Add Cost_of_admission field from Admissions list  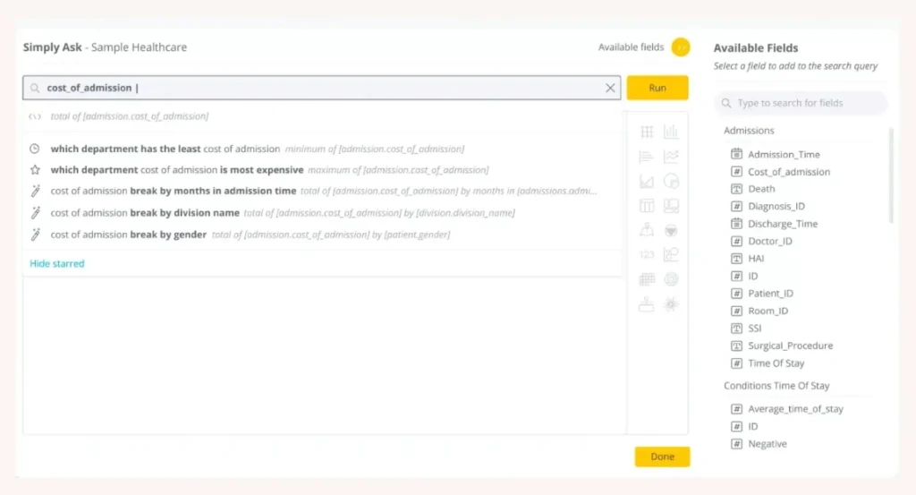tap(788, 172)
